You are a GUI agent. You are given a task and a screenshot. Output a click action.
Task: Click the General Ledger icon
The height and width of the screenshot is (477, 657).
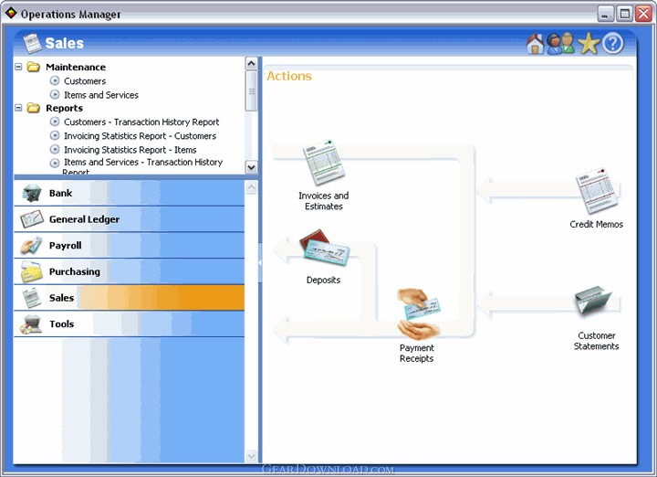click(32, 219)
